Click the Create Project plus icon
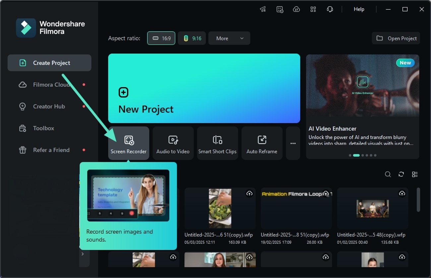Screen dimensions: 431x278 [x=23, y=63]
